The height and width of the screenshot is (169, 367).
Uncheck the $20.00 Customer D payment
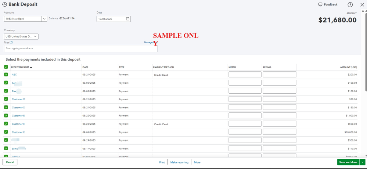[6, 99]
